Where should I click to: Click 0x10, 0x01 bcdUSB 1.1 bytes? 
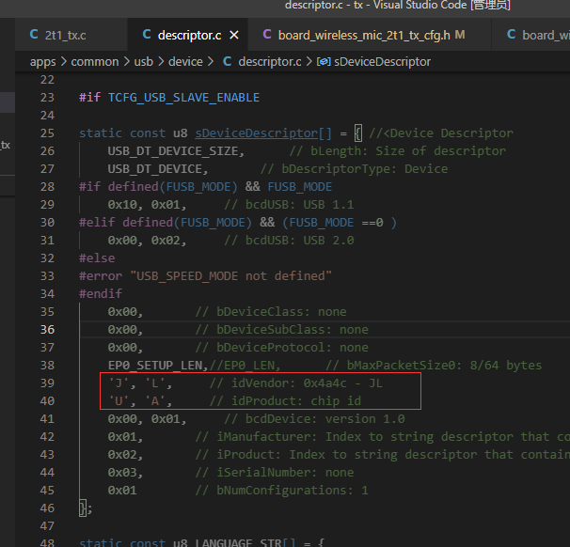pos(147,205)
